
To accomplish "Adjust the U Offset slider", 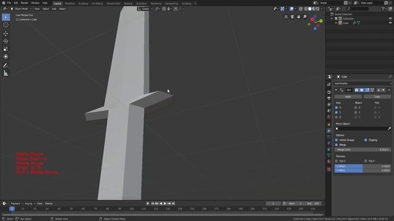I will point(363,166).
